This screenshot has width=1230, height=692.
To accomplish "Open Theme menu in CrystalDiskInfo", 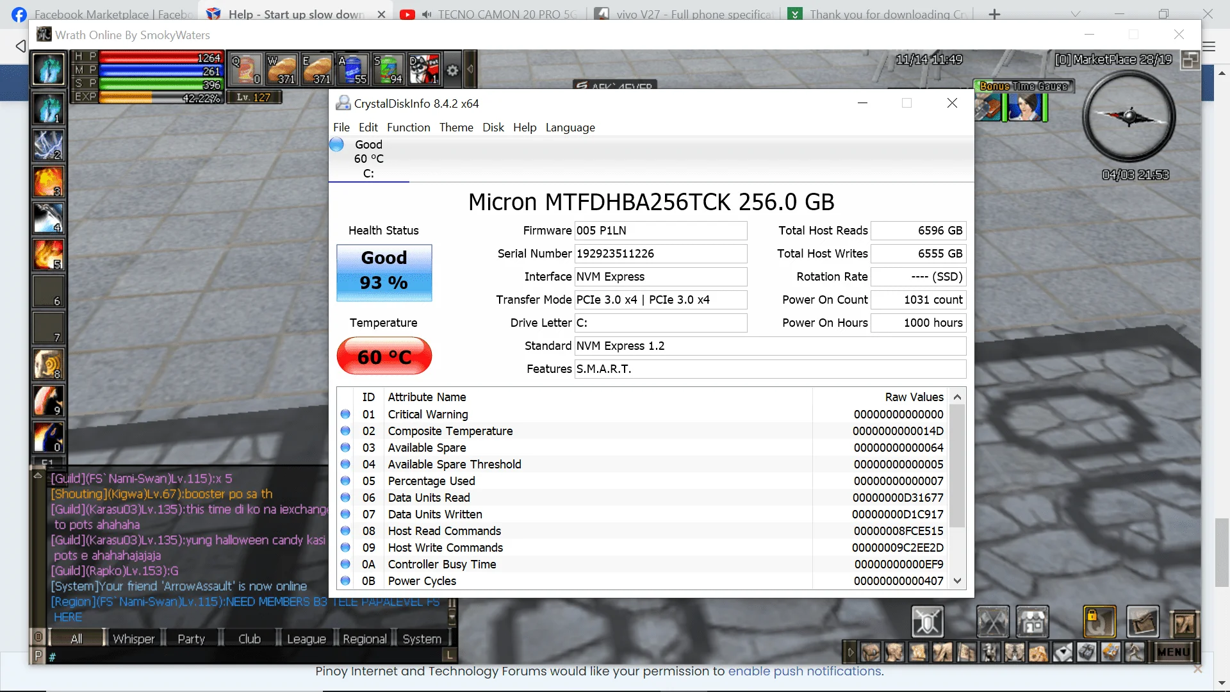I will pos(456,128).
